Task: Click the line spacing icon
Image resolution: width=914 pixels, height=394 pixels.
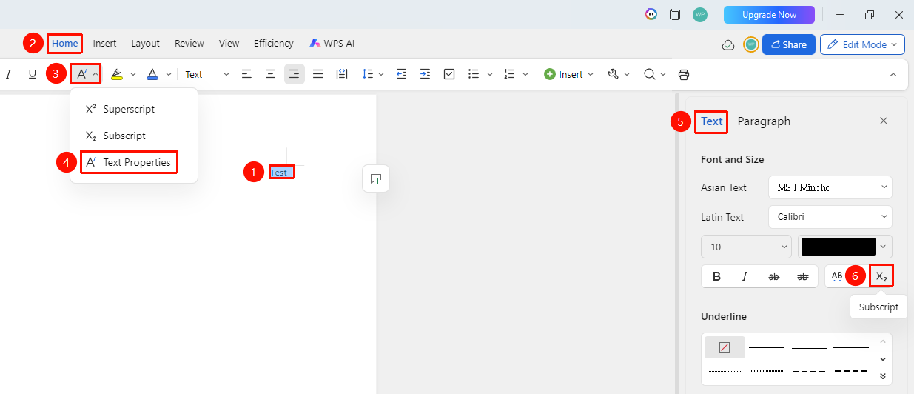Action: pos(368,74)
